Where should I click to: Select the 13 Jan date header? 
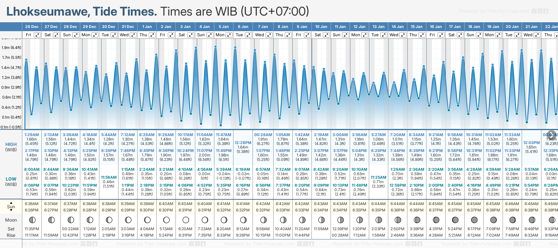[379, 27]
